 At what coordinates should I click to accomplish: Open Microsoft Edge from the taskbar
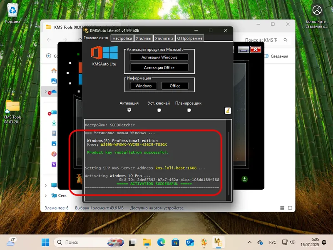click(161, 242)
